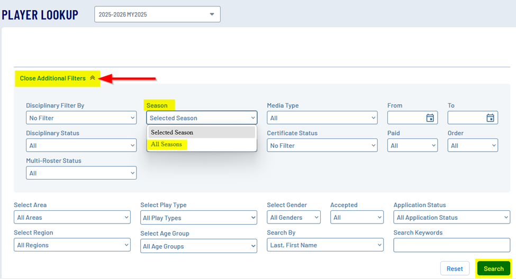Click the Search Keywords text field
This screenshot has width=516, height=279.
click(451, 245)
